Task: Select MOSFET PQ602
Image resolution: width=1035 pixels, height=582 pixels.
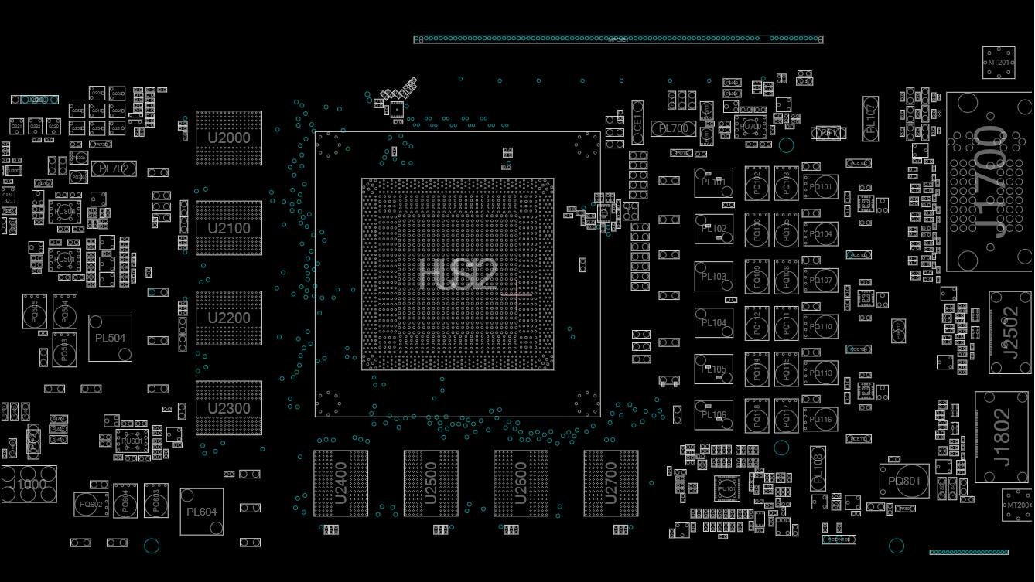Action: click(x=91, y=505)
